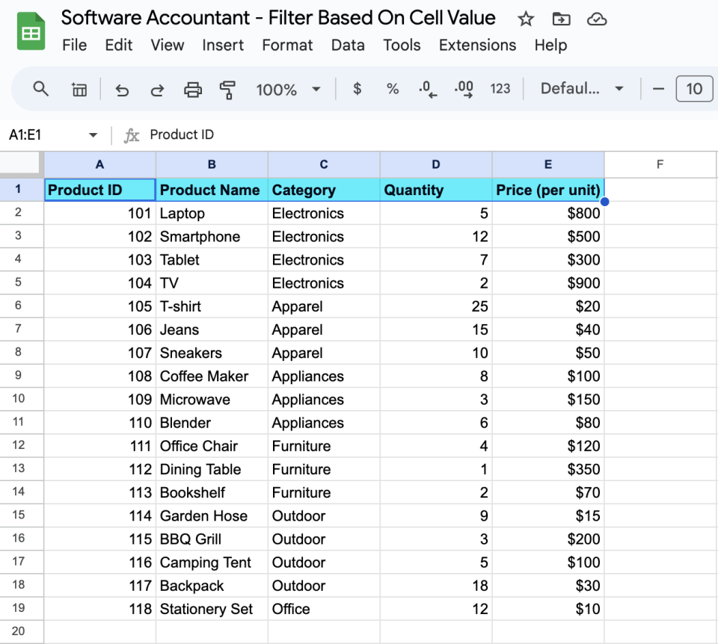
Task: Open the Format menu
Action: tap(287, 46)
